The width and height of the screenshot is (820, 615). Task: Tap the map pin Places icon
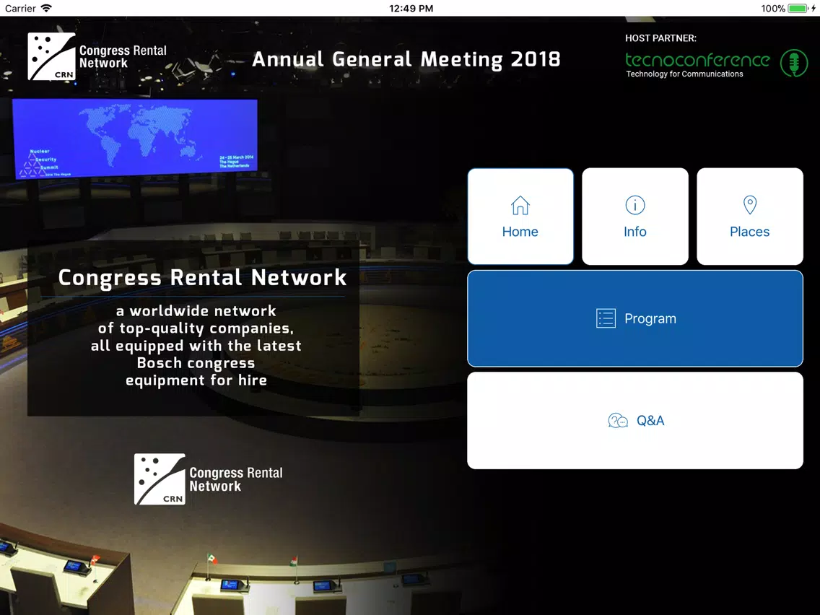coord(750,205)
